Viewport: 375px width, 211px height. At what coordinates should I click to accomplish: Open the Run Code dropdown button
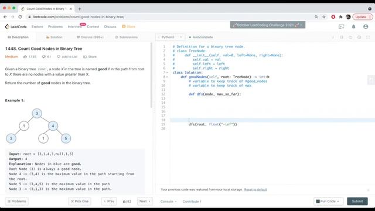[328, 201]
